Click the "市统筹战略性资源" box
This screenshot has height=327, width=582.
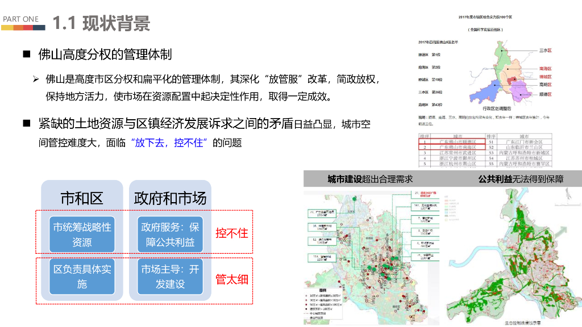[x=82, y=234]
